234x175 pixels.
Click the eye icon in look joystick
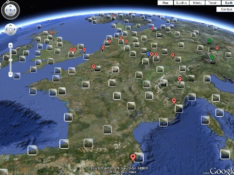tap(10, 10)
